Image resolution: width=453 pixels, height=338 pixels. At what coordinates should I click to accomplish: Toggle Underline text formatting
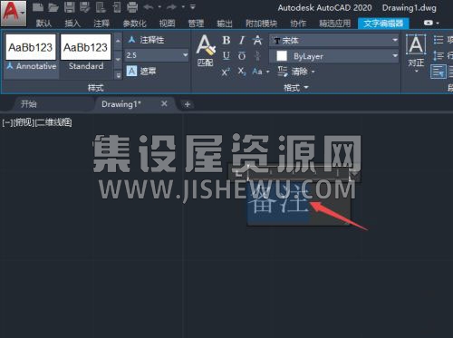[x=226, y=56]
